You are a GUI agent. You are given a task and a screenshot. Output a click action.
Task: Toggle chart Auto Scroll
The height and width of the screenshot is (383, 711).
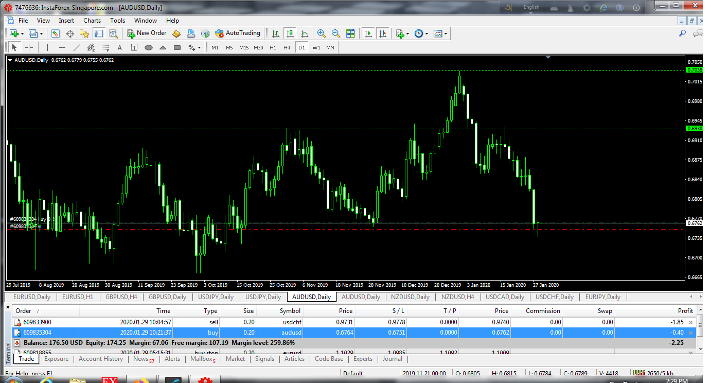pyautogui.click(x=368, y=33)
